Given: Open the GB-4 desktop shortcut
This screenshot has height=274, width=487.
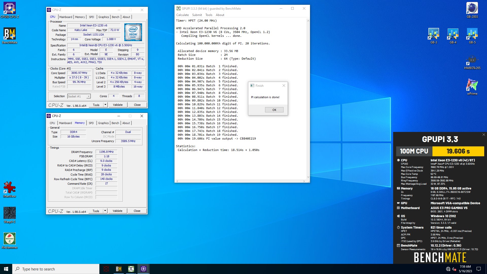Looking at the screenshot, I should [453, 36].
